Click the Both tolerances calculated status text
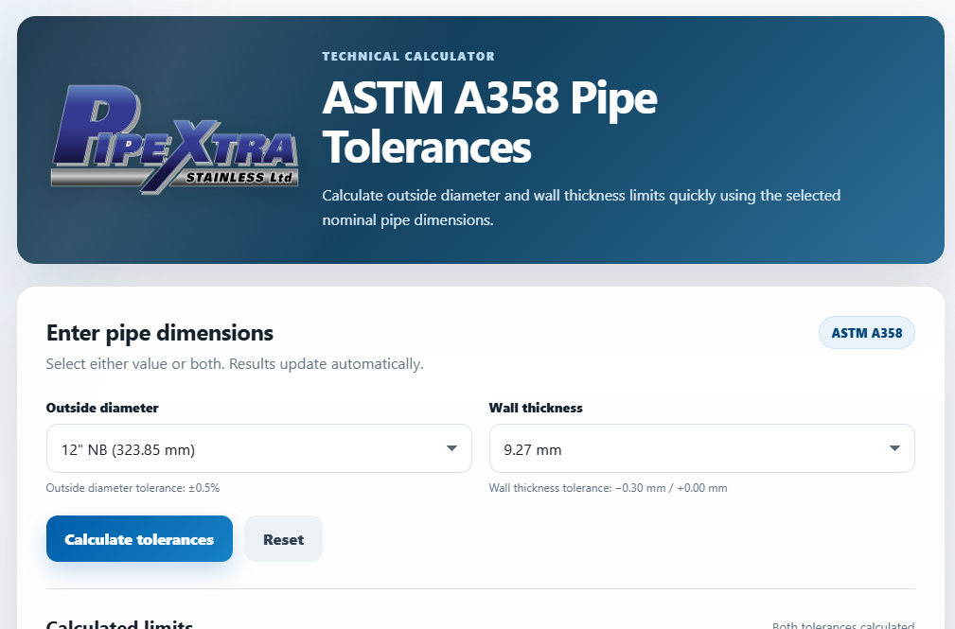955x629 pixels. 843,625
